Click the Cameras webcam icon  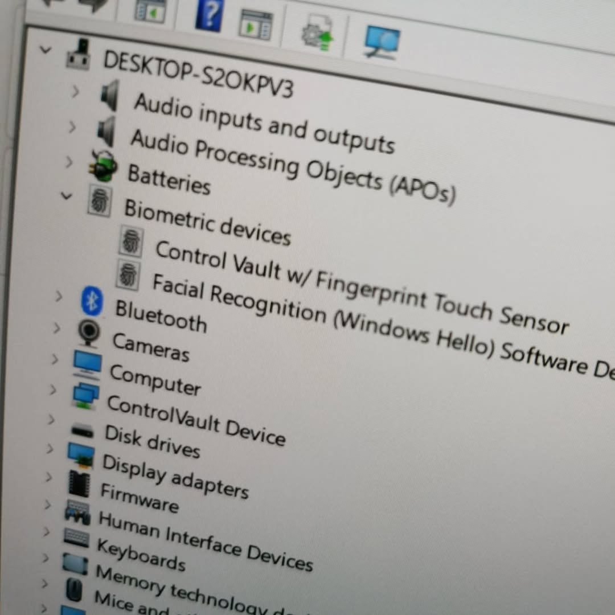click(89, 333)
